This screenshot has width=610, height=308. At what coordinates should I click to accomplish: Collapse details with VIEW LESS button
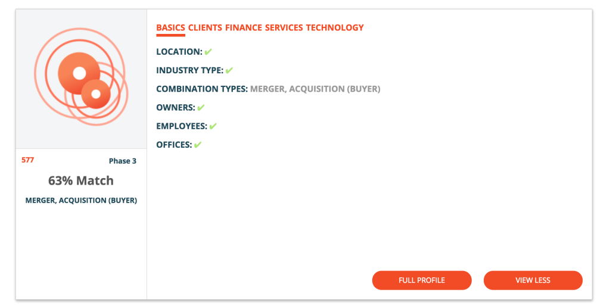tap(533, 281)
